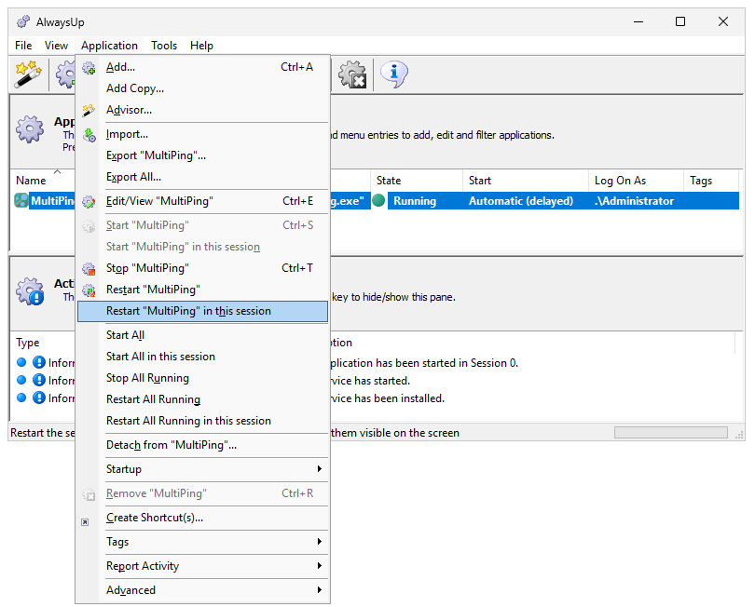Click the "Automatic (delayed)" cell

pos(521,201)
